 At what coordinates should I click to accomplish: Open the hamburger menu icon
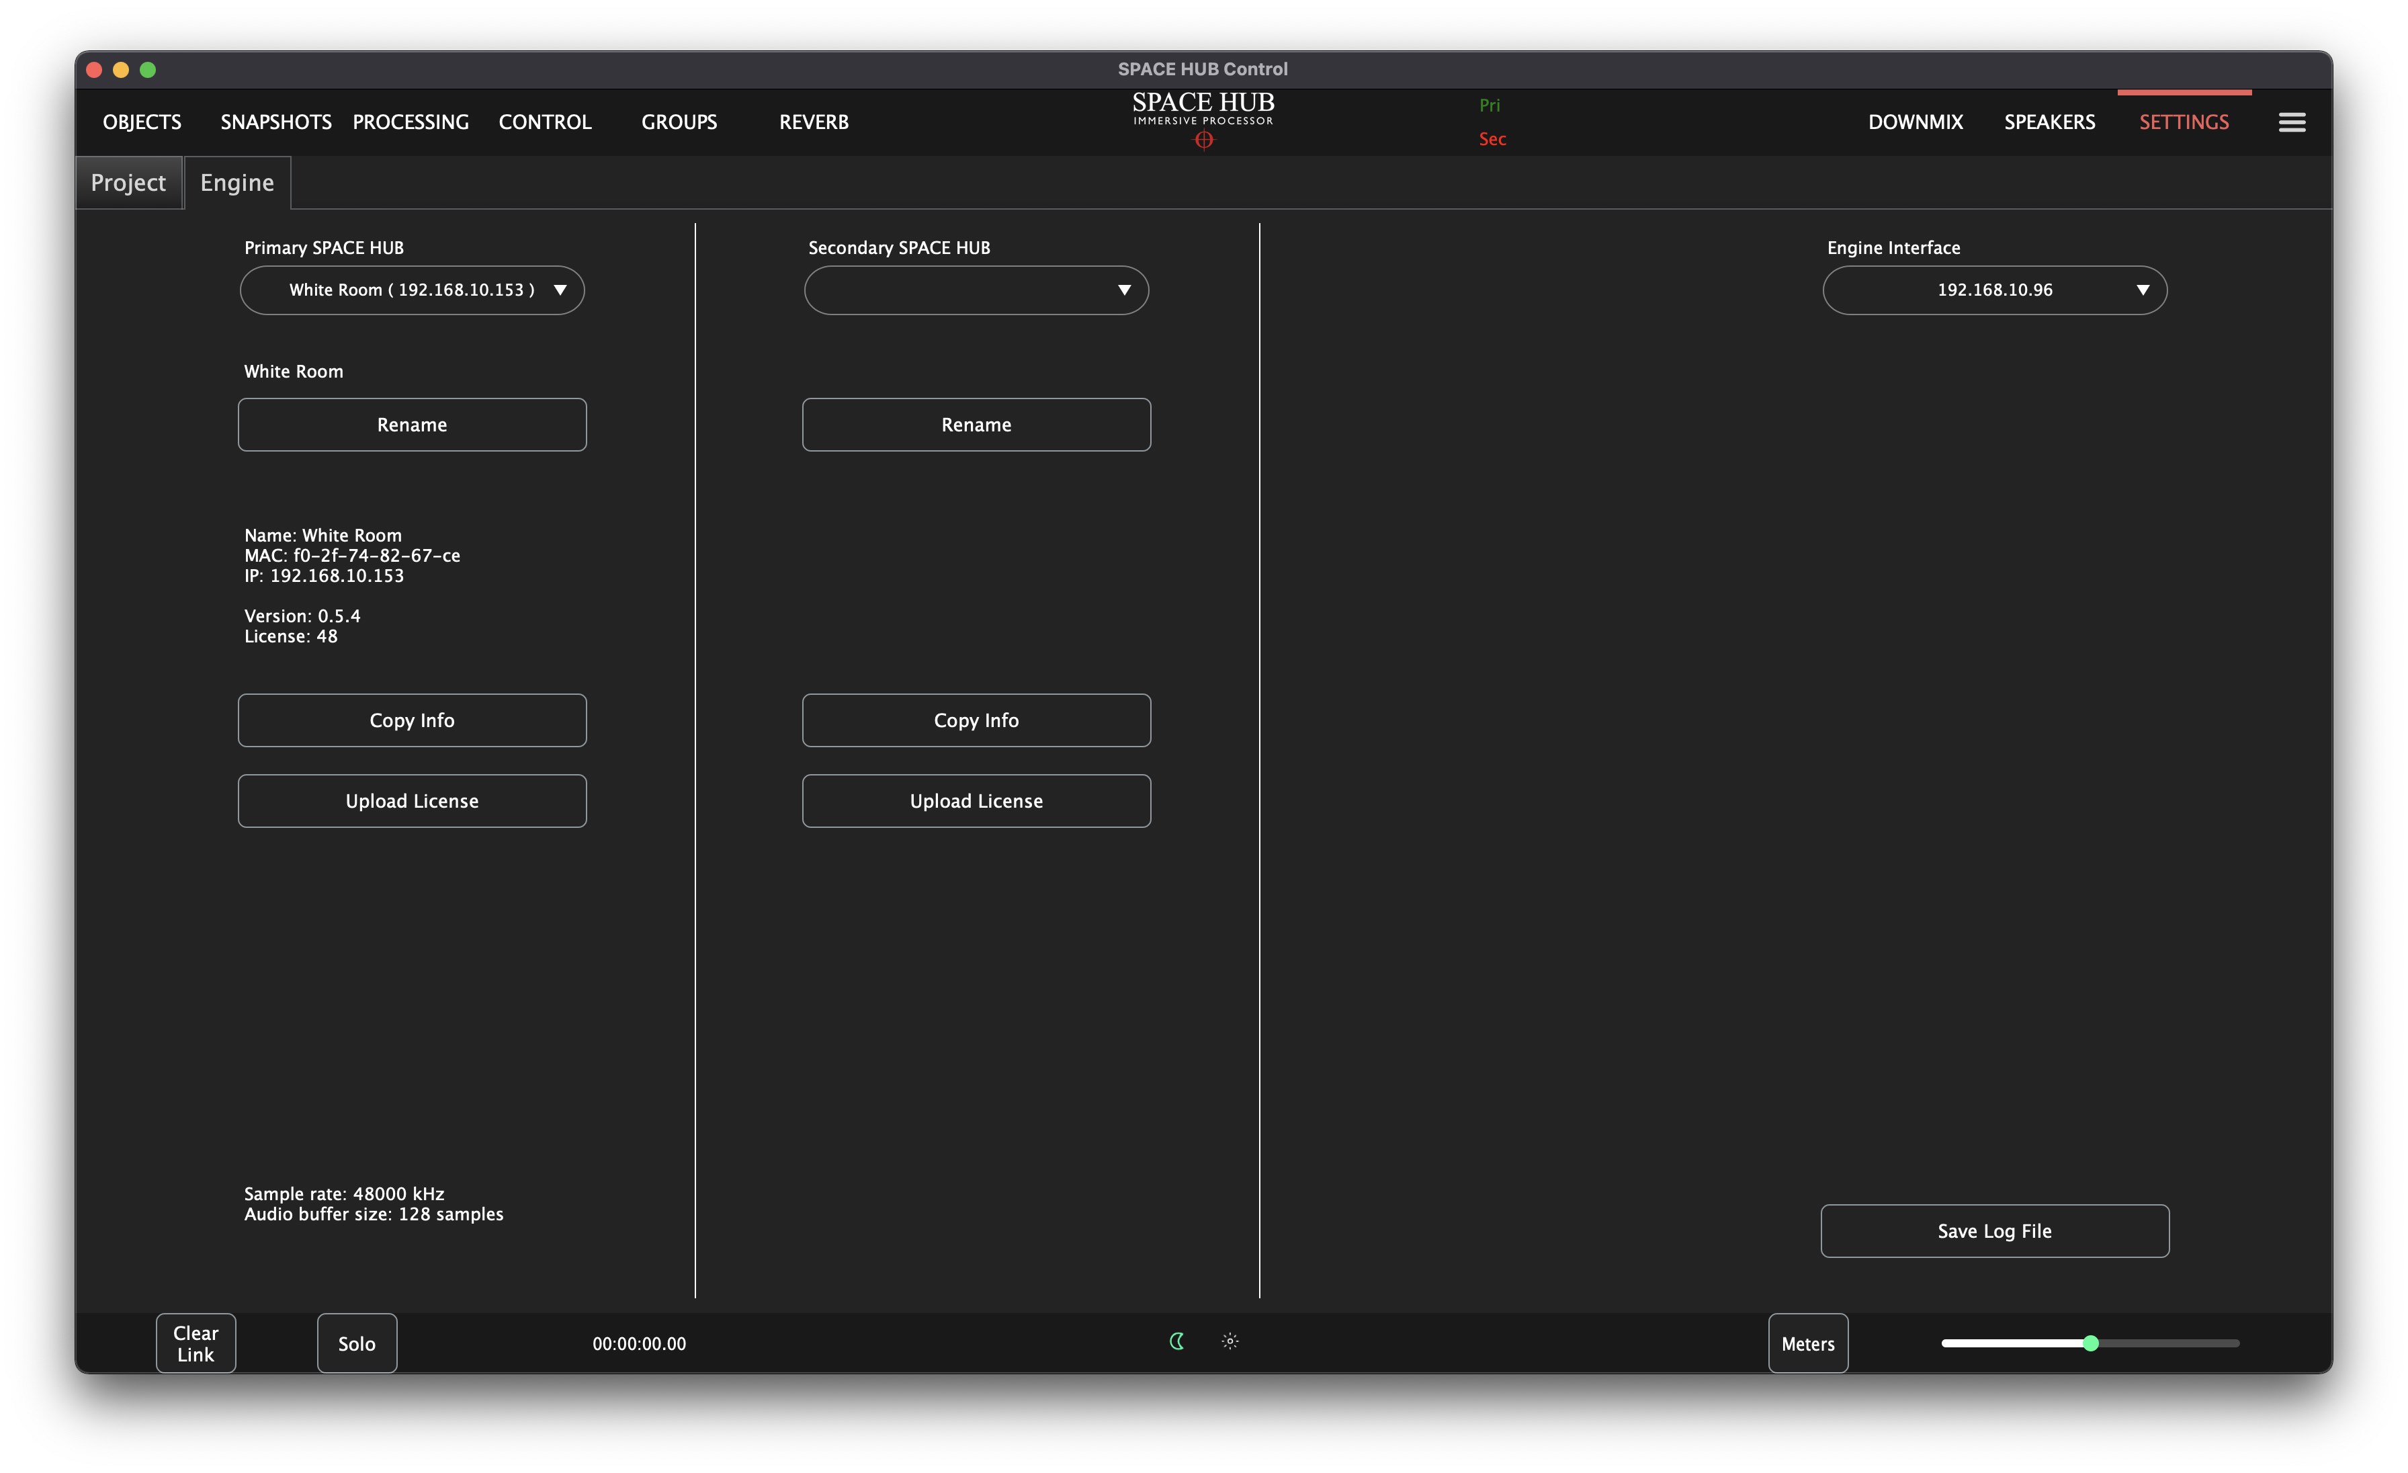pos(2292,122)
